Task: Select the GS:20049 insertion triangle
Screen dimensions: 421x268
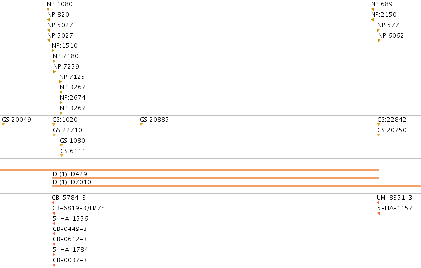Action: 3,124
